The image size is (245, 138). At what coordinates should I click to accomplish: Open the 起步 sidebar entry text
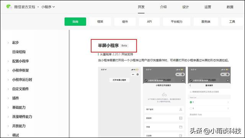[15, 42]
